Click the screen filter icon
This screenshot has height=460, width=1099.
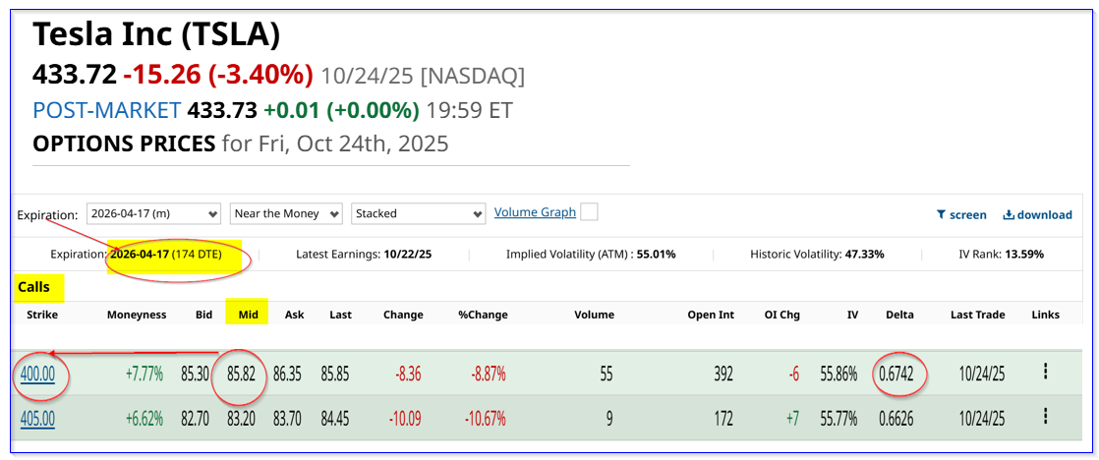tap(941, 214)
